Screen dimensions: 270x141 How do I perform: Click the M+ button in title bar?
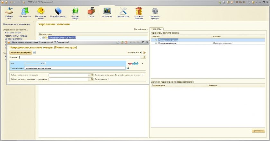pyautogui.click(x=240, y=2)
